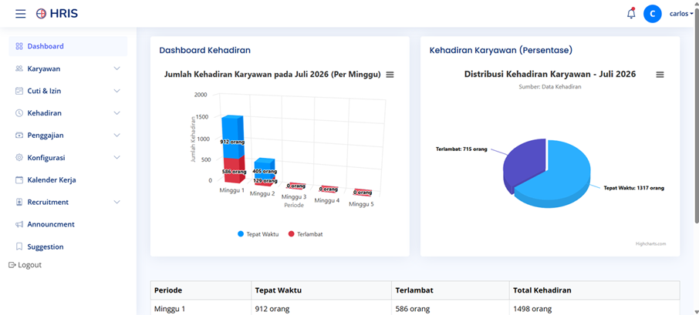Click the Minggu 5 axis label
The height and width of the screenshot is (315, 699).
click(362, 205)
